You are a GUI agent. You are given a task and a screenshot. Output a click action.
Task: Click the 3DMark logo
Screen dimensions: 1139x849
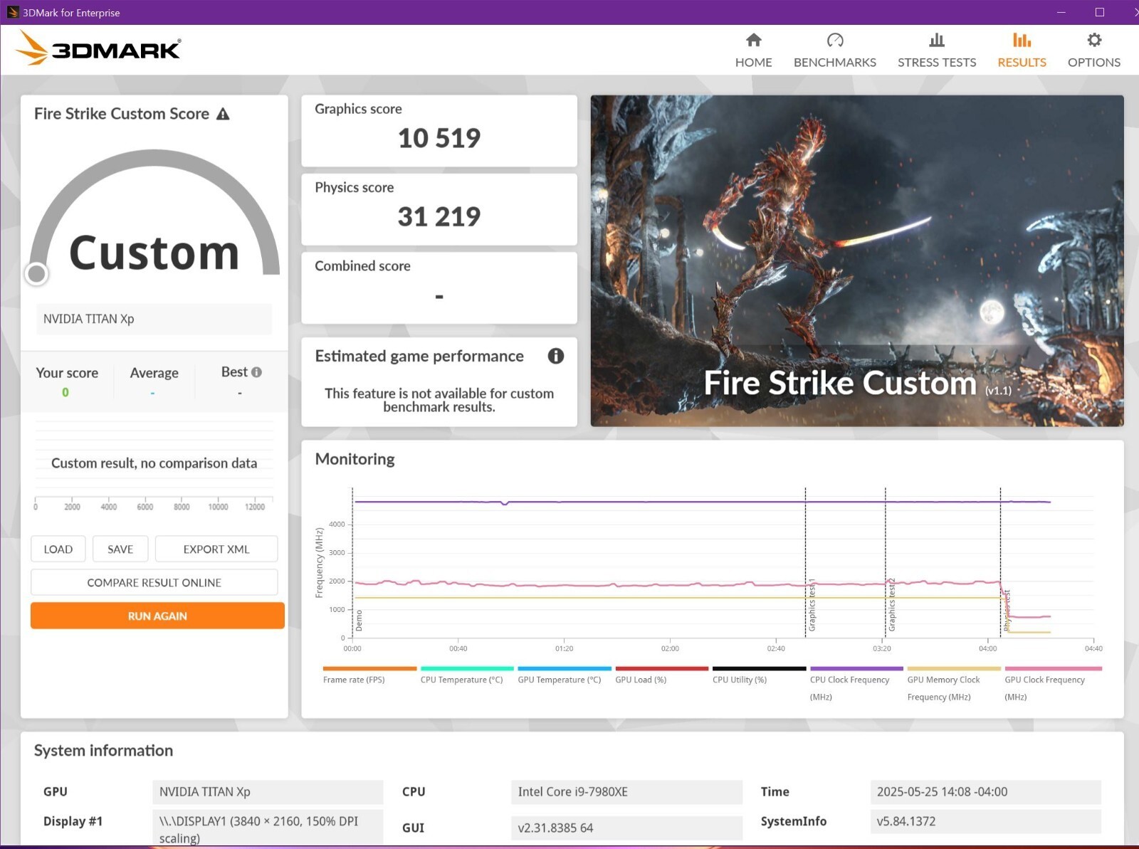(x=98, y=48)
